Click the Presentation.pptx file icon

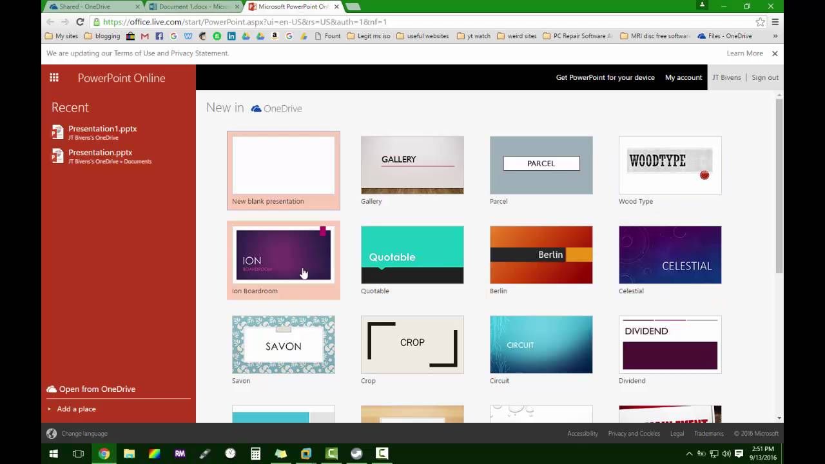tap(57, 156)
